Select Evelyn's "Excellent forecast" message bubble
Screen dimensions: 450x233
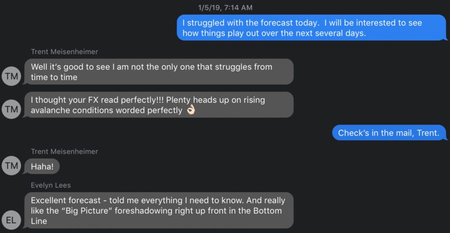159,210
